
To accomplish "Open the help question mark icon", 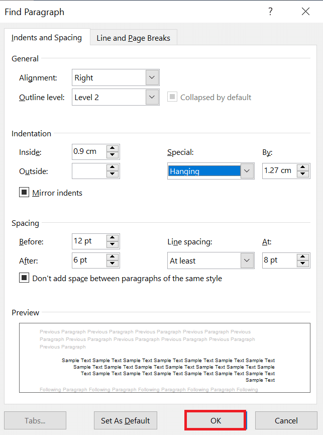I will pyautogui.click(x=270, y=12).
